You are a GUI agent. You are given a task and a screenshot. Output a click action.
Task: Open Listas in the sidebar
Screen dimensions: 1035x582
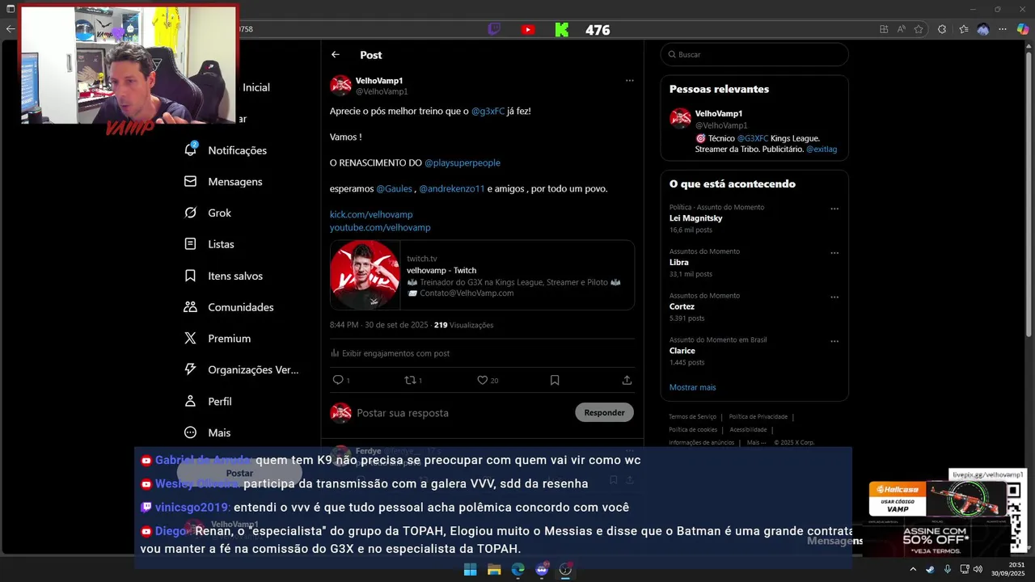[209, 244]
